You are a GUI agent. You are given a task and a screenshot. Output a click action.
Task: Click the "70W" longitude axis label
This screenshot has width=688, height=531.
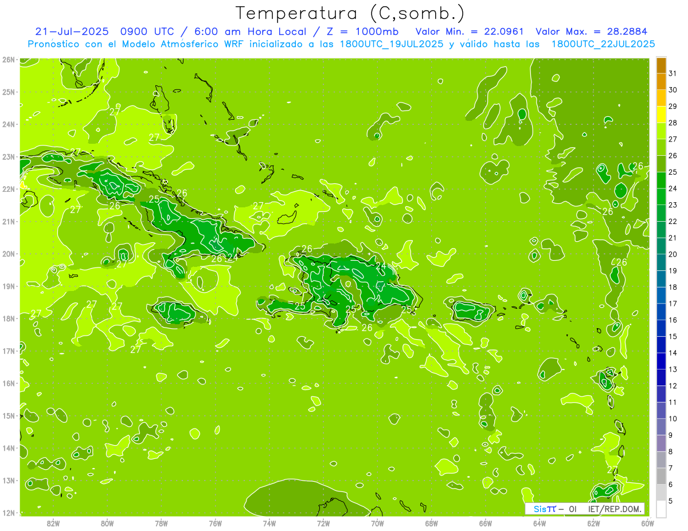pos(377,523)
